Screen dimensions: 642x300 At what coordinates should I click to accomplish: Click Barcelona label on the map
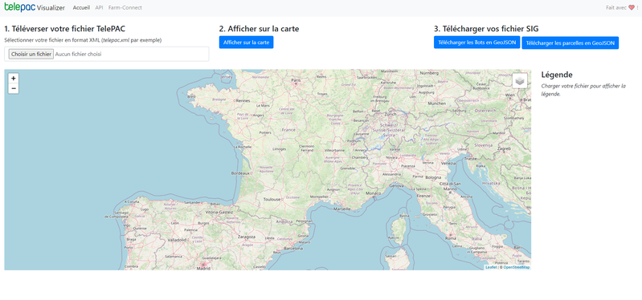tap(292, 249)
